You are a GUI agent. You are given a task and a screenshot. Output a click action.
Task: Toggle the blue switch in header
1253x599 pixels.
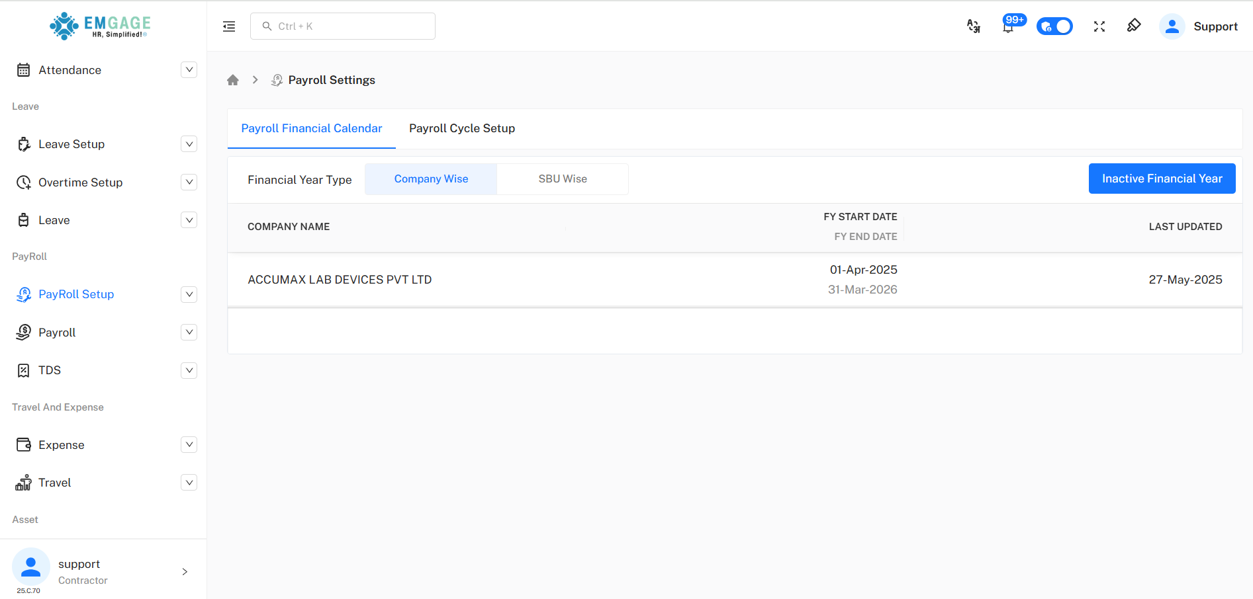click(x=1054, y=26)
